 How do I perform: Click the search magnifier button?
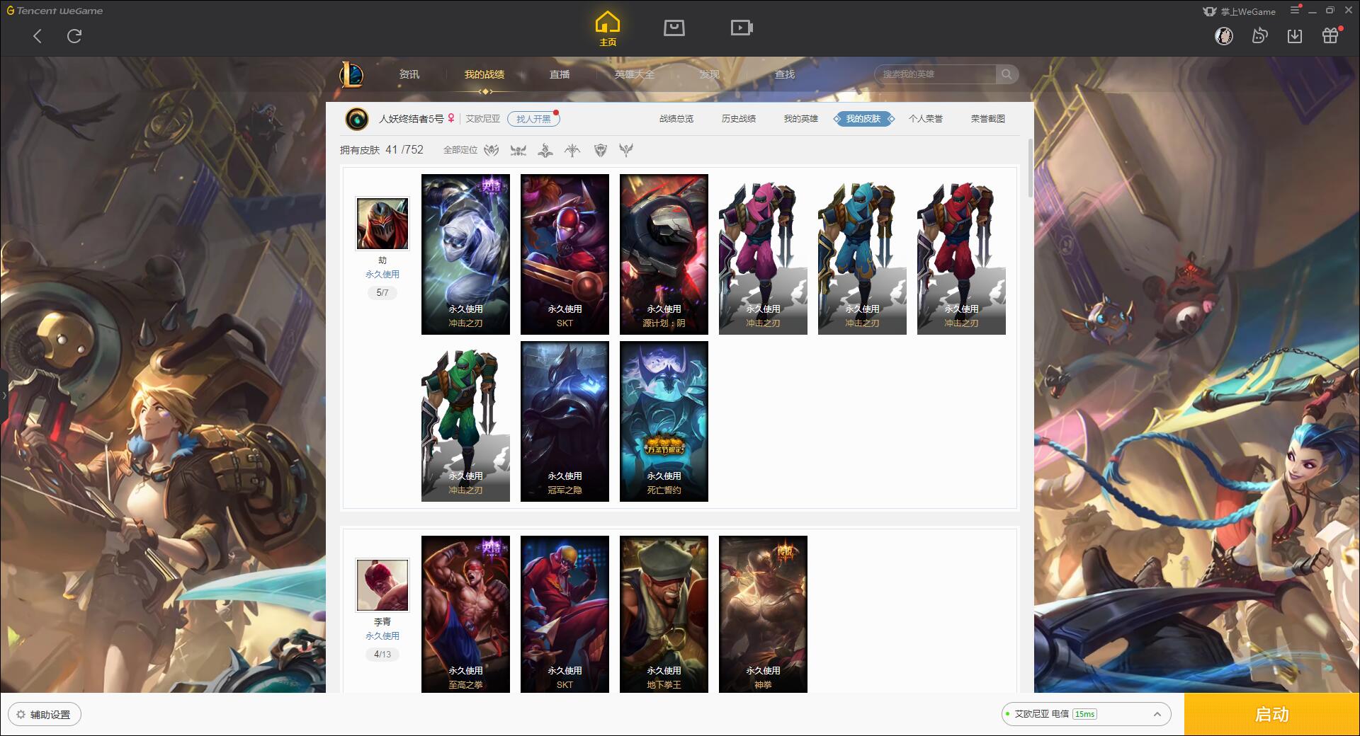click(x=1007, y=74)
